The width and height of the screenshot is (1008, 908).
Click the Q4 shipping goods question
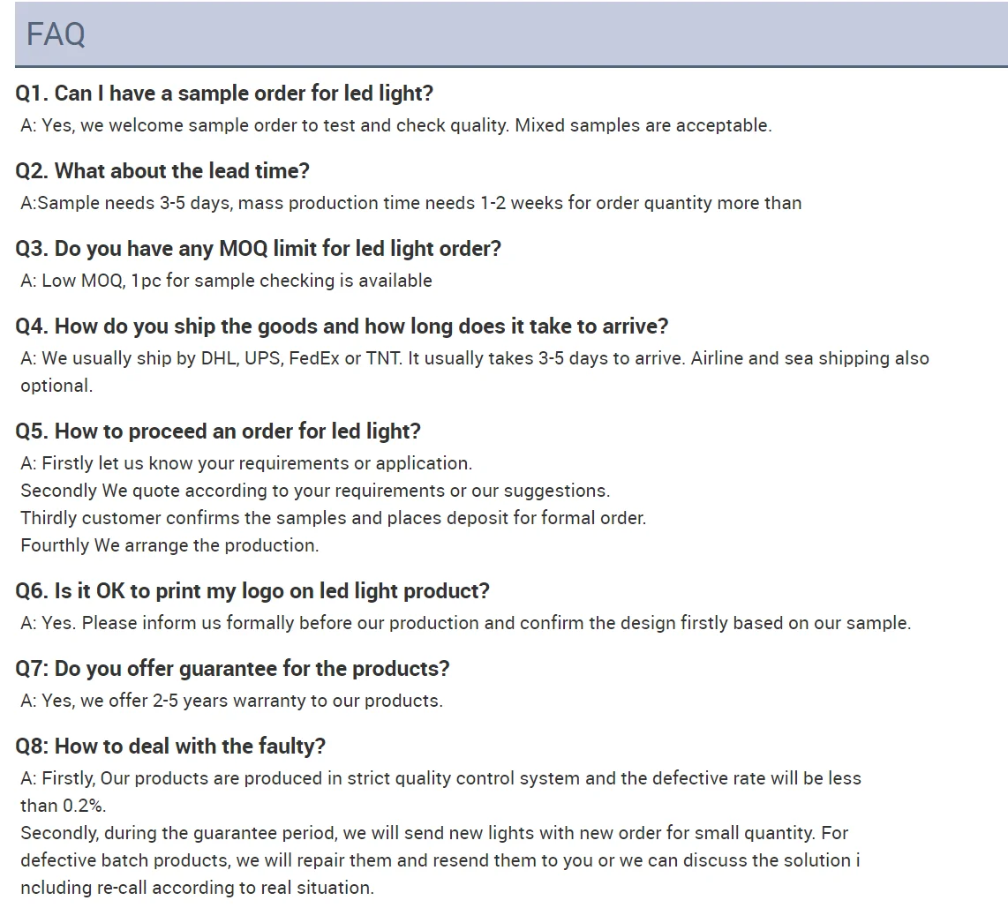pyautogui.click(x=342, y=326)
